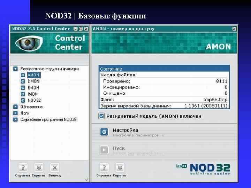The height and width of the screenshot is (188, 251).
Task: Select DMON in the module tree
Action: pos(33,81)
